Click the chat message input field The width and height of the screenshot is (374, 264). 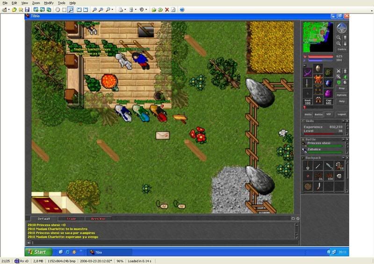165,243
